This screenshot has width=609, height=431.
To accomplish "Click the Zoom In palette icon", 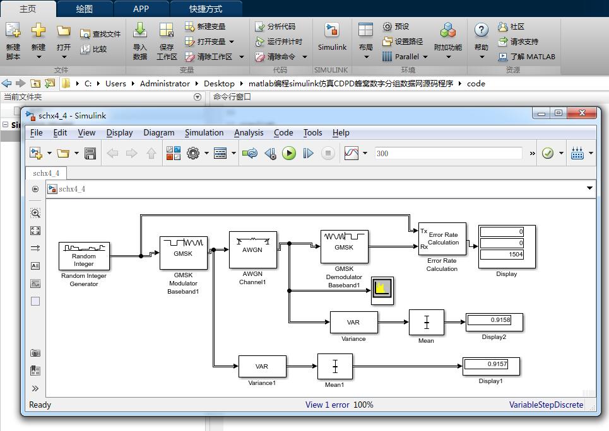I will (35, 213).
